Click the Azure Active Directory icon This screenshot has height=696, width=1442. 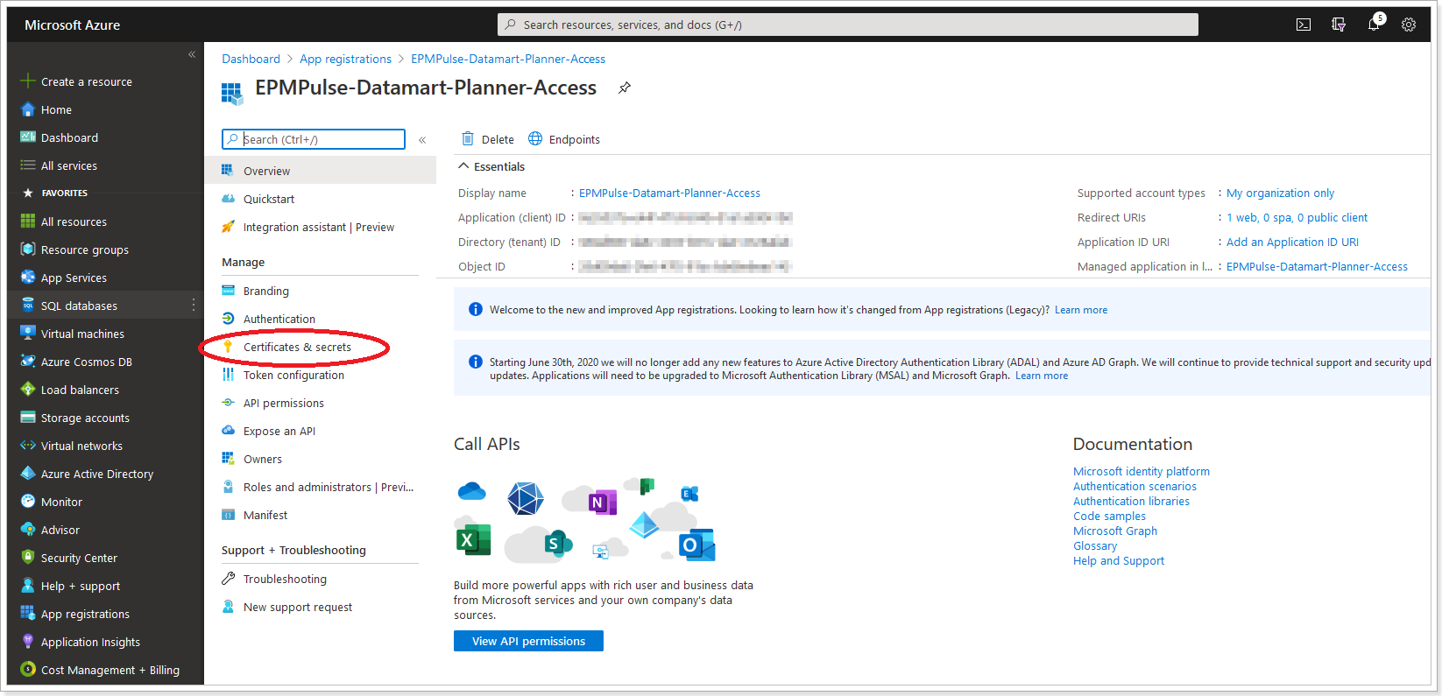(x=28, y=474)
